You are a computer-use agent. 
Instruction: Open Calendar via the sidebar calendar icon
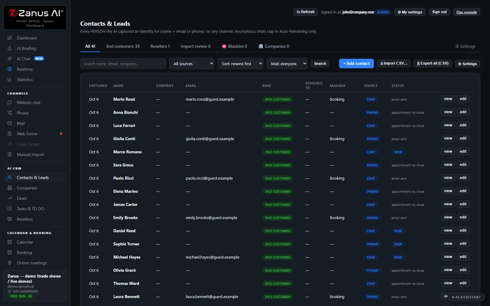click(x=9, y=242)
